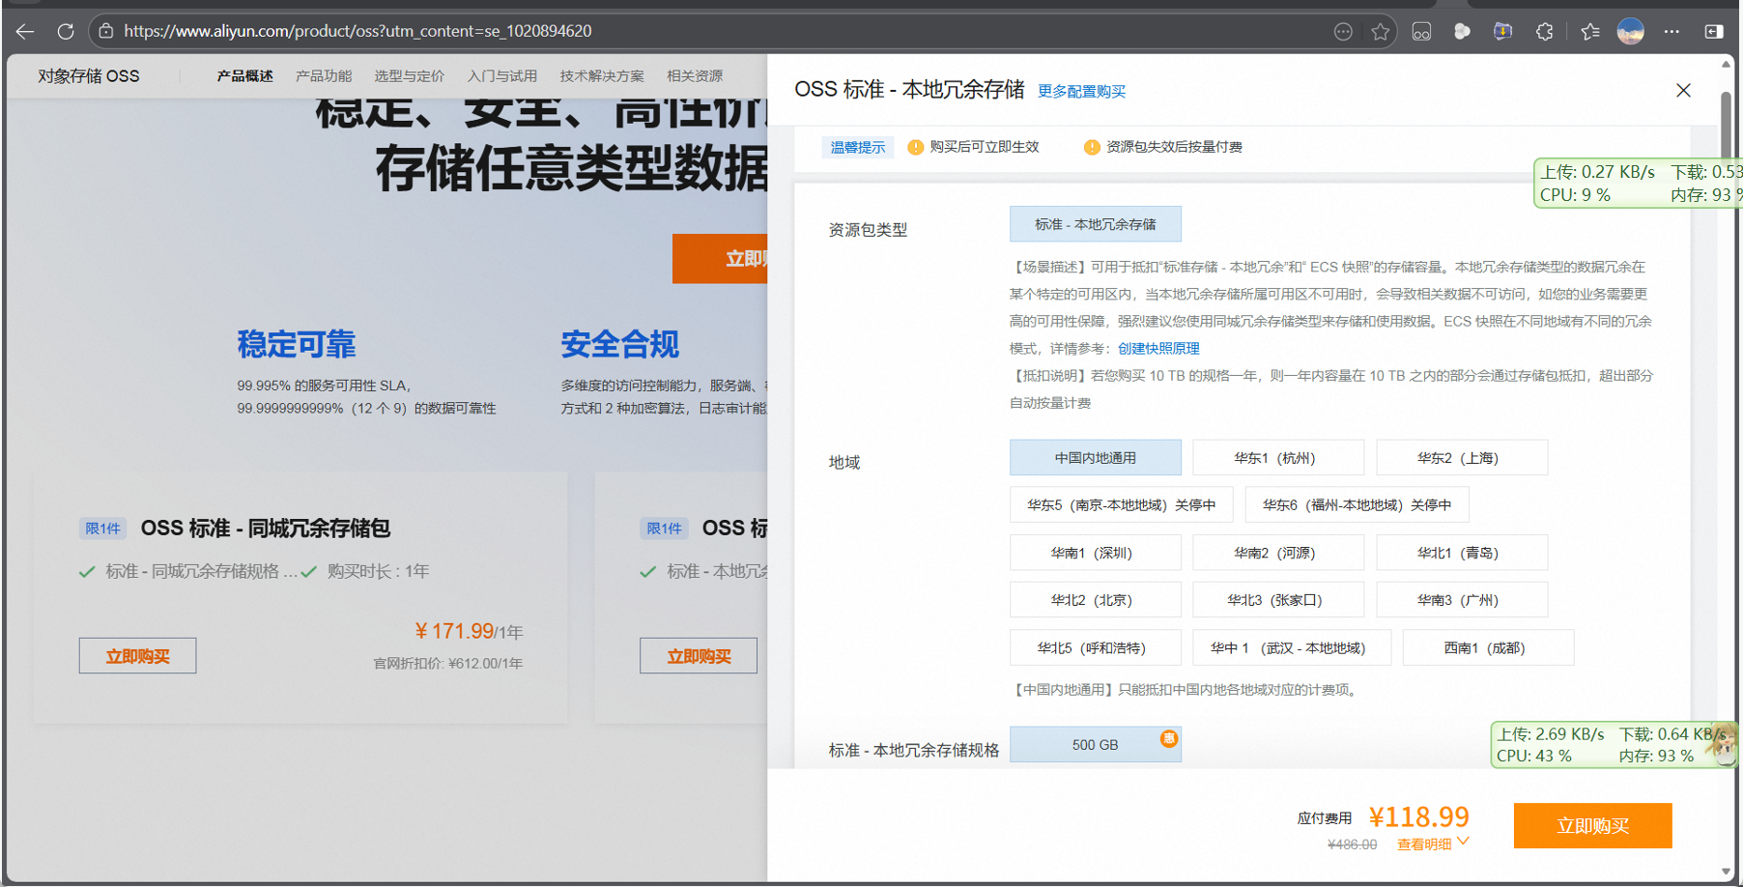Select 标准 - 本地冗余存储 package type

(1096, 224)
